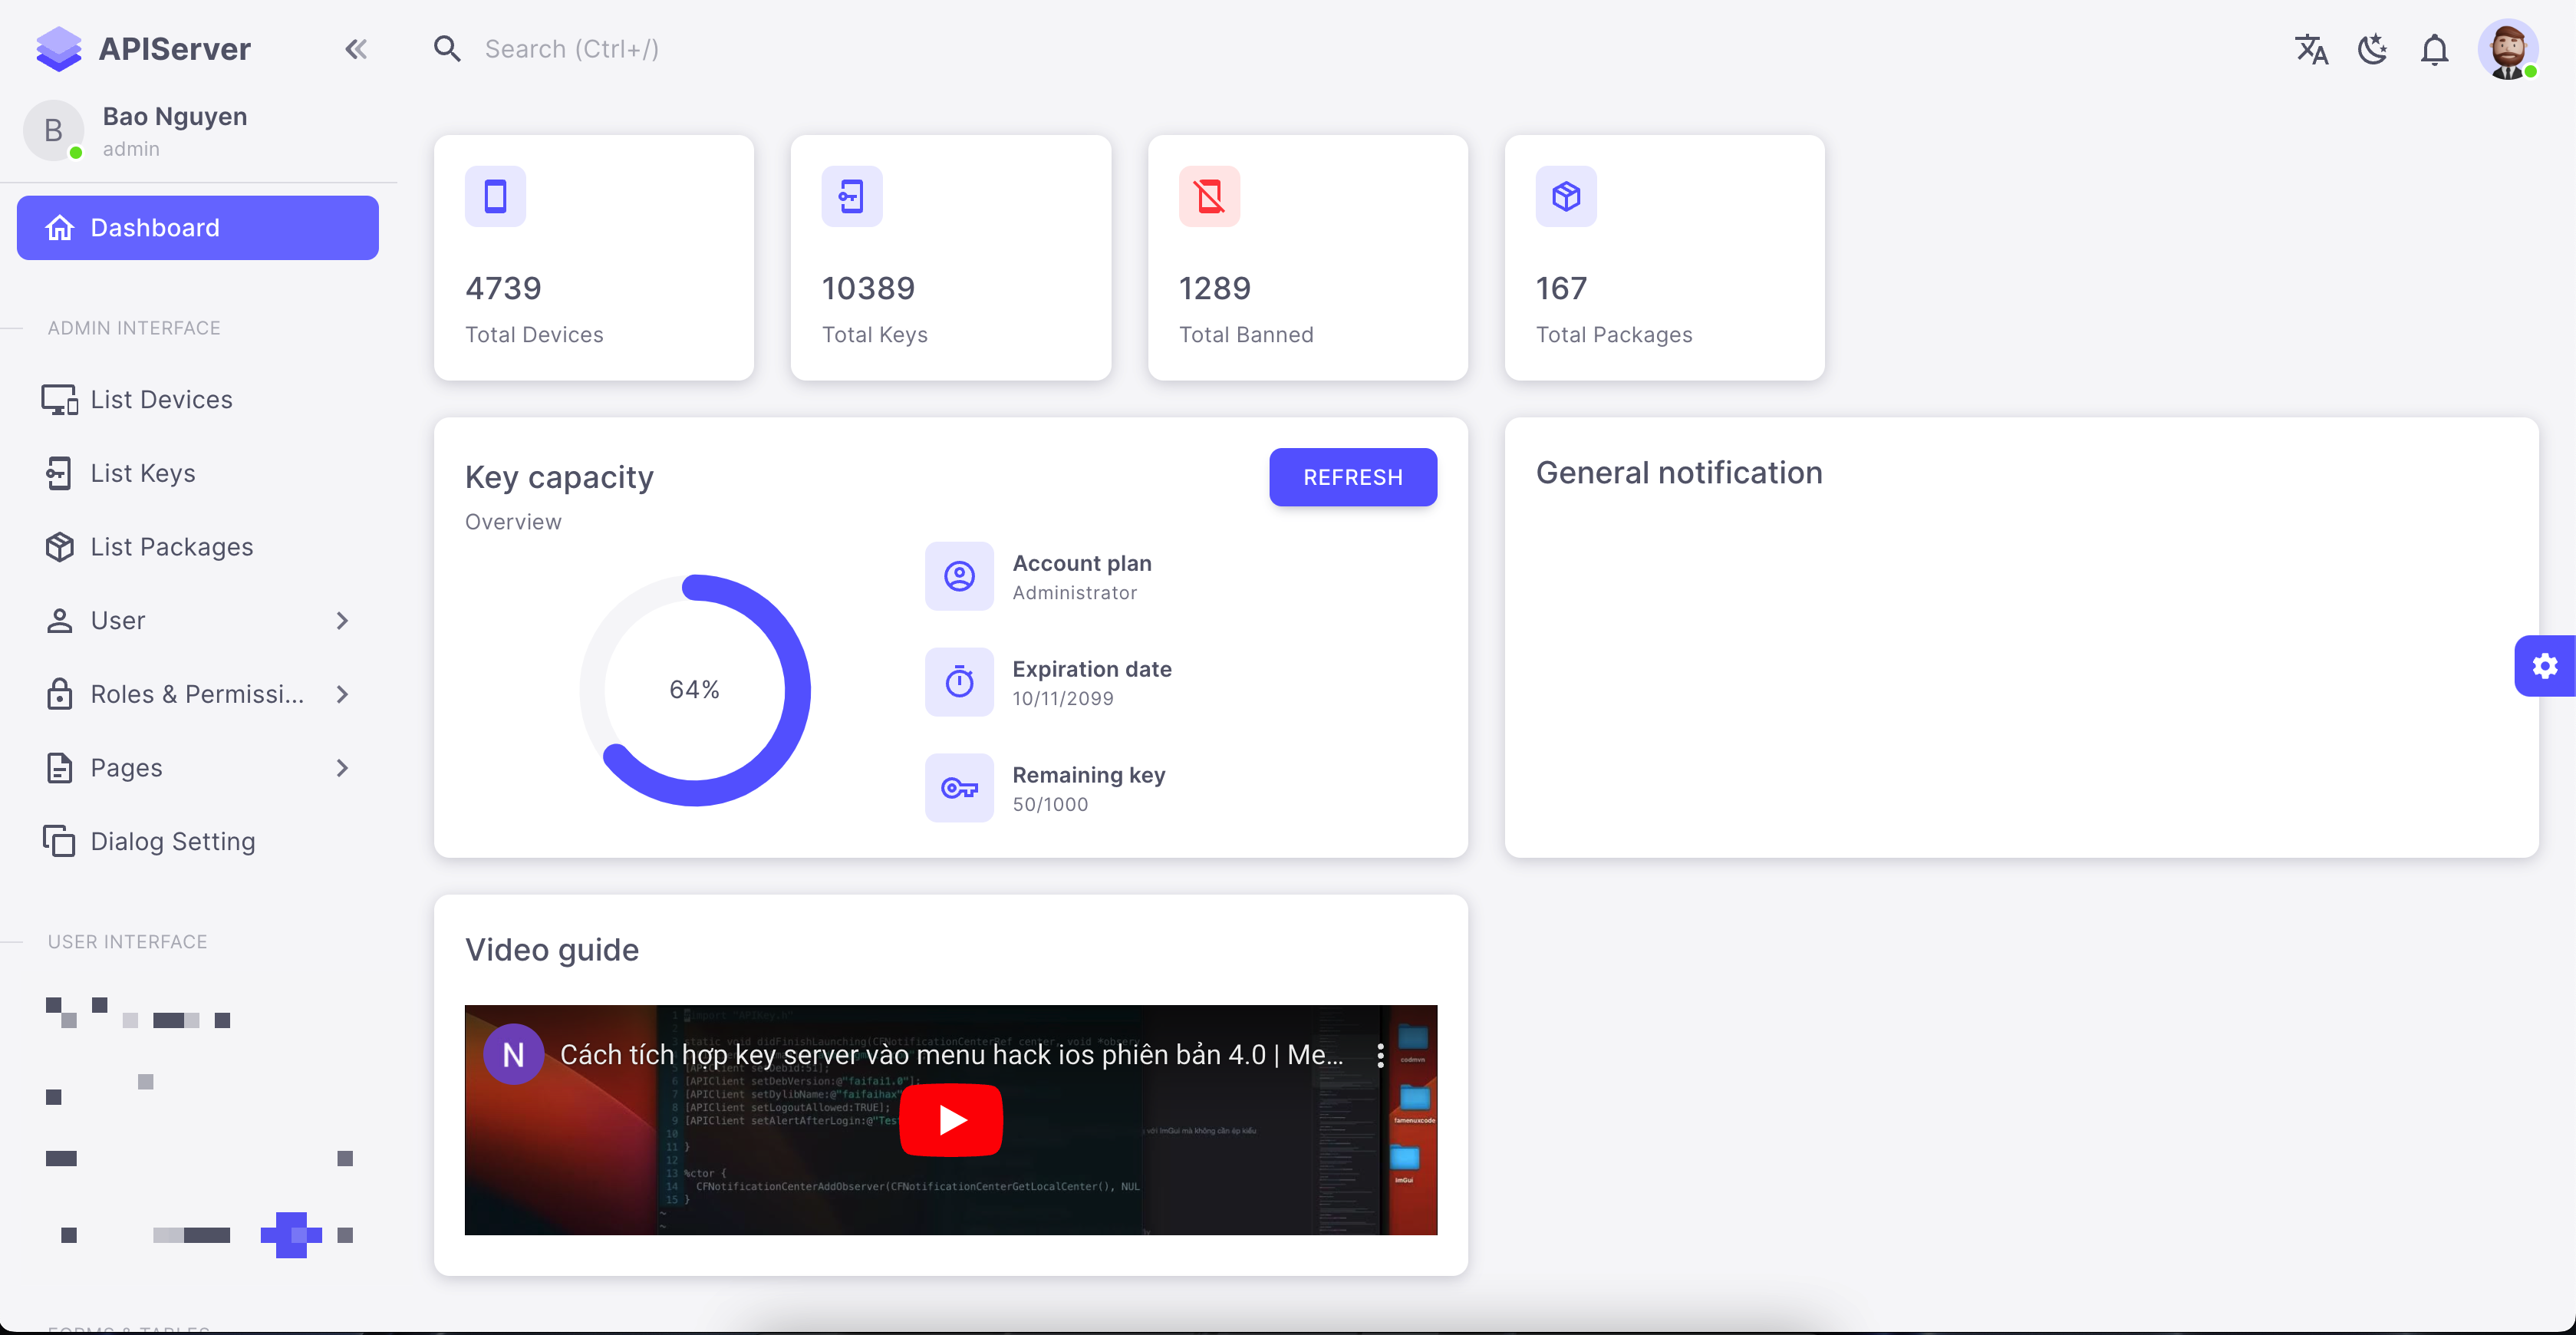Screen dimensions: 2576x1335
Task: Open notifications bell icon
Action: [2435, 49]
